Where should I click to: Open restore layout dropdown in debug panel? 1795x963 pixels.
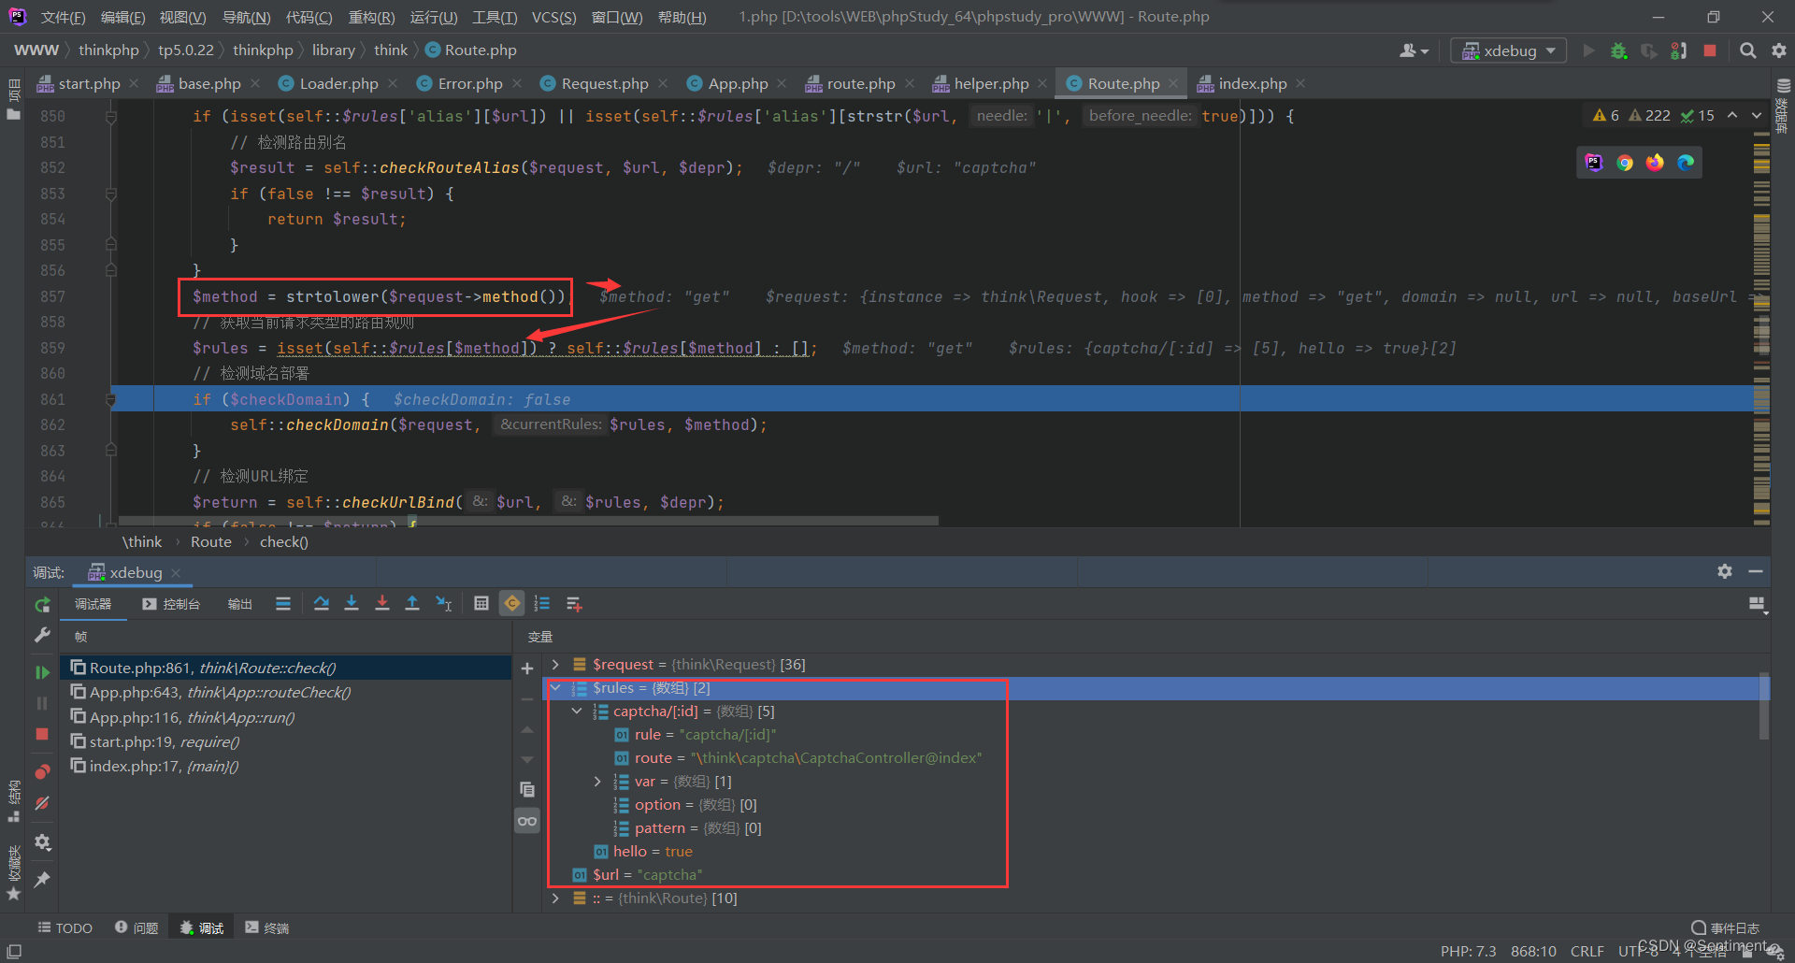[1758, 605]
